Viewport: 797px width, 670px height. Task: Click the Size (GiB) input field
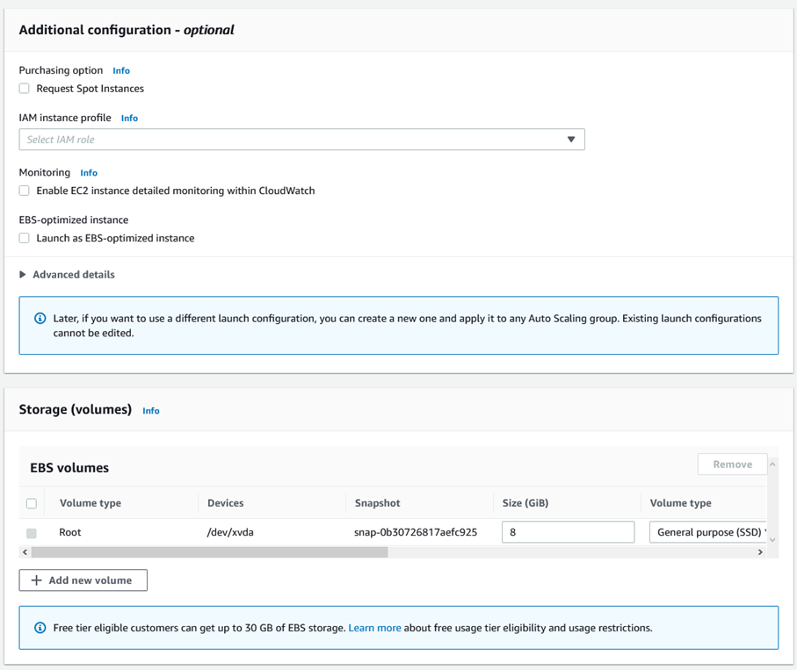coord(569,532)
